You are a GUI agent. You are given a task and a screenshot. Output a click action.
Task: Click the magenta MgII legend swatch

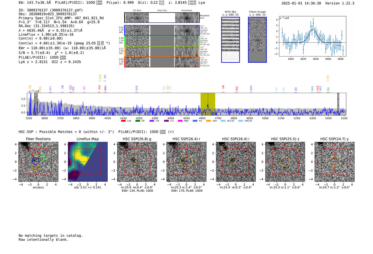click(180, 121)
